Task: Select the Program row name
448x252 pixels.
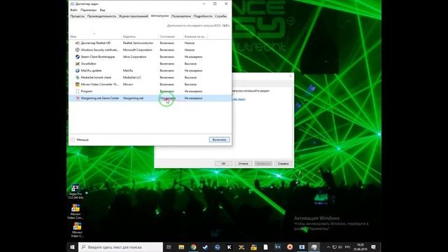Action: click(x=87, y=91)
